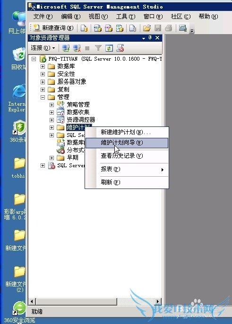Viewport: 232px width, 324px height.
Task: Expand the 数据库 (Databases) folder node
Action: [43, 66]
